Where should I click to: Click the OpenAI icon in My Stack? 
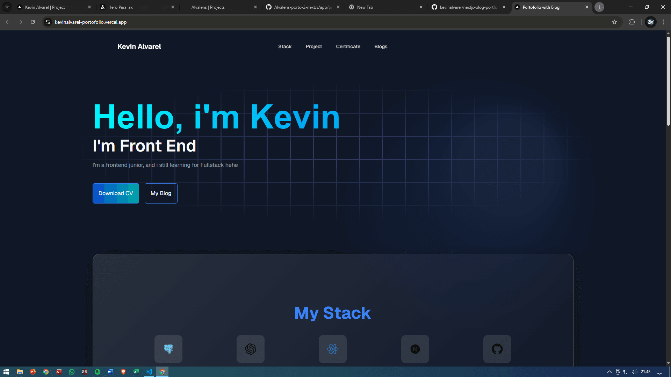click(x=251, y=349)
